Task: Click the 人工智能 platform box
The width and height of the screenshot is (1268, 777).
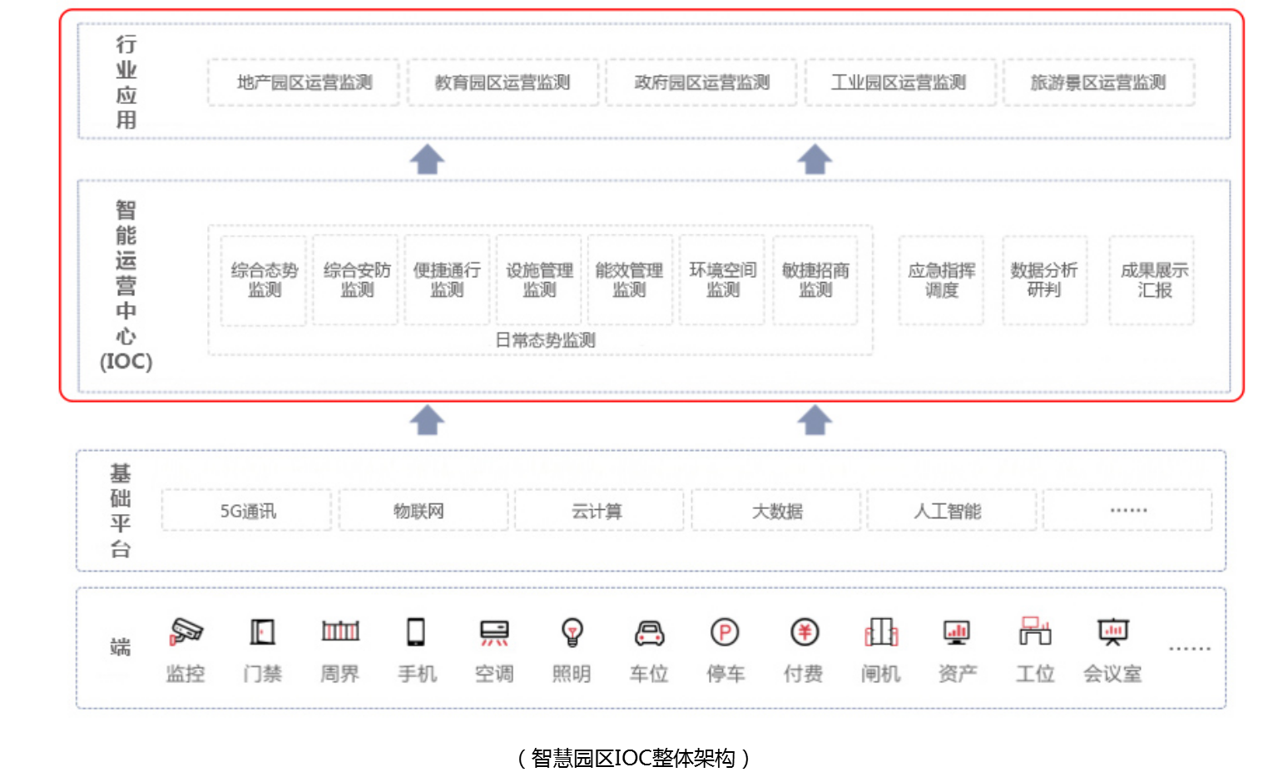Action: (952, 511)
